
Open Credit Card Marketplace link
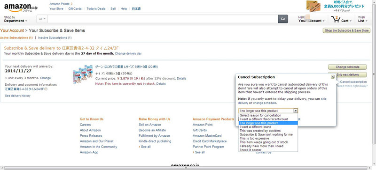pos(210,141)
